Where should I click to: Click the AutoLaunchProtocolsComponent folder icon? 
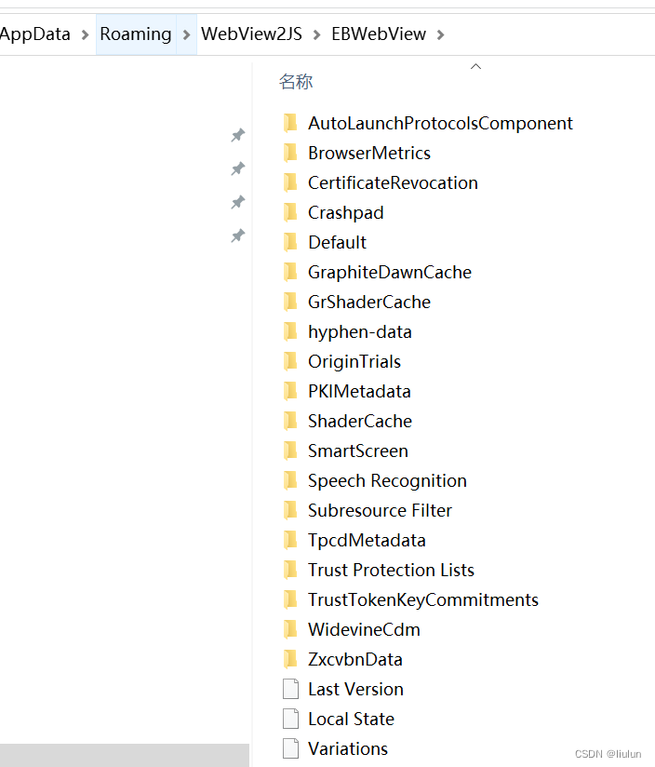pyautogui.click(x=290, y=123)
